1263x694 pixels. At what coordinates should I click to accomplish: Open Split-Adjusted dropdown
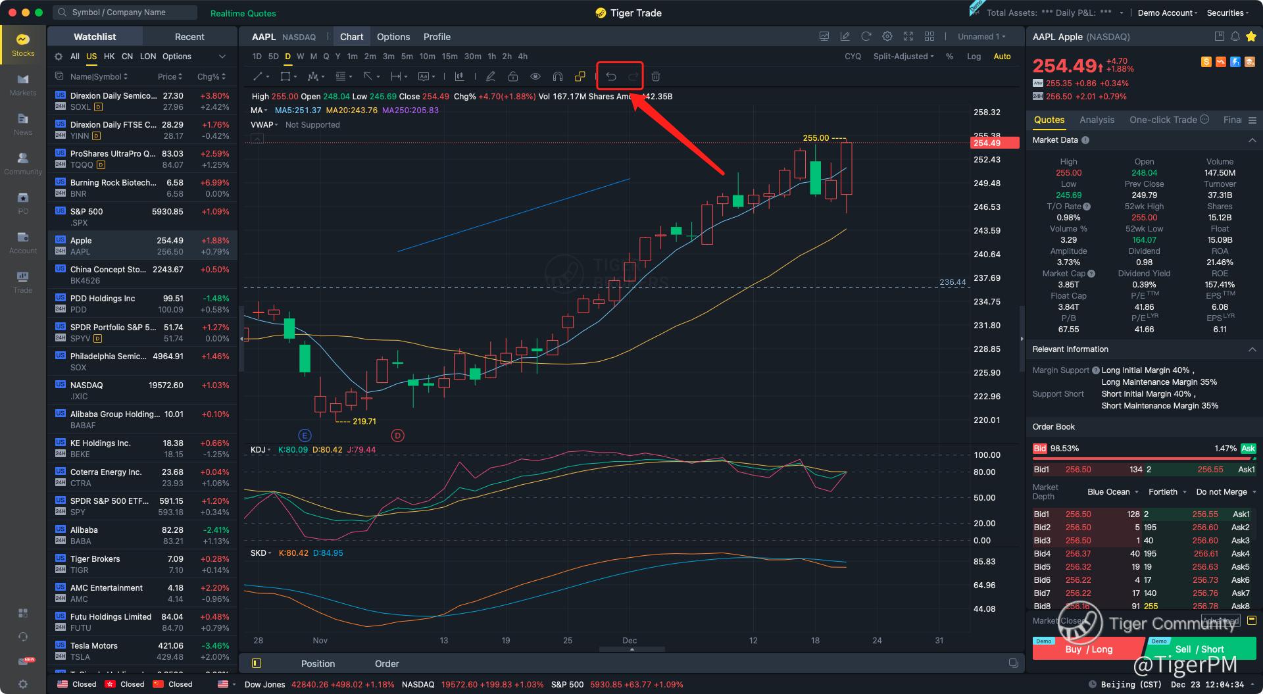[903, 57]
